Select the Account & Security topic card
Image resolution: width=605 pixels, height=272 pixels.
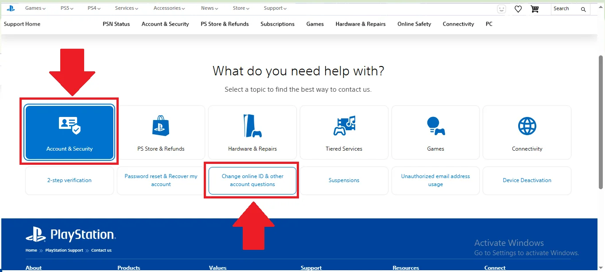(x=70, y=132)
